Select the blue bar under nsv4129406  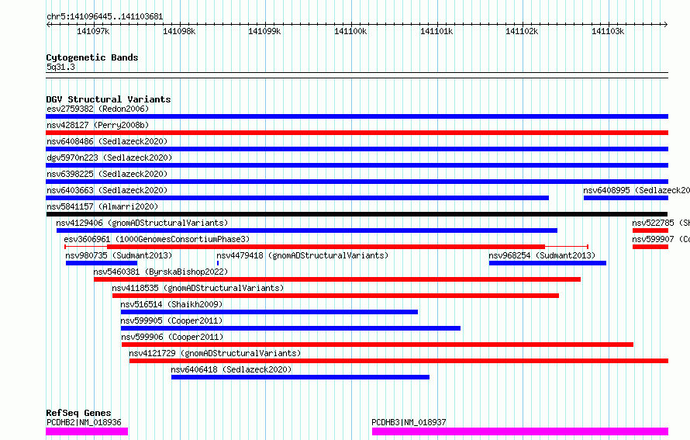[x=307, y=230]
